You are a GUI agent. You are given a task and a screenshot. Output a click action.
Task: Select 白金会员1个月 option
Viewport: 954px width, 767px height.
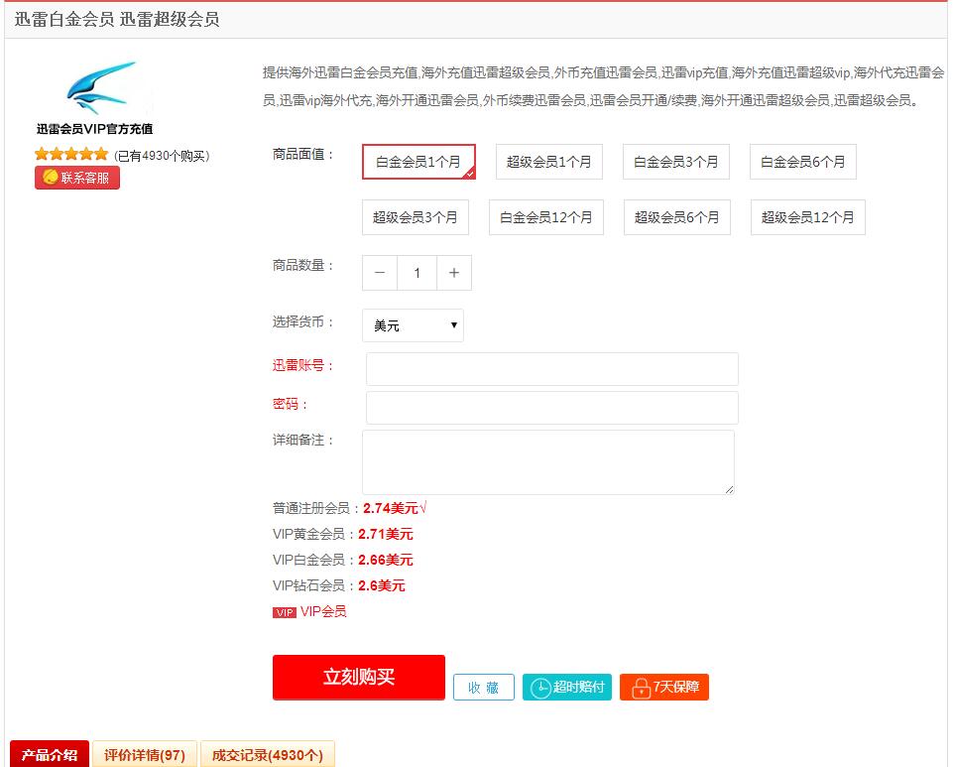click(418, 162)
